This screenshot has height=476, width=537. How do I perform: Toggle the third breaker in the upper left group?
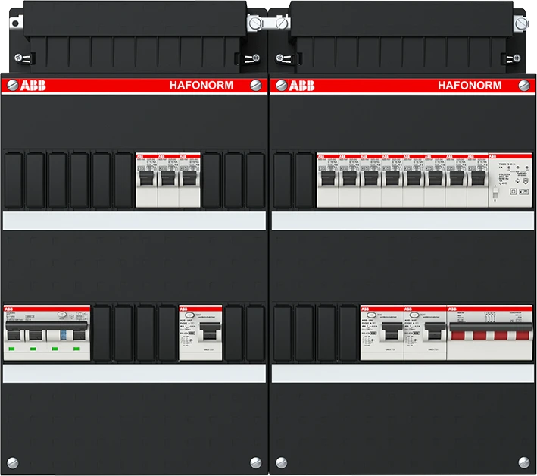pyautogui.click(x=189, y=179)
